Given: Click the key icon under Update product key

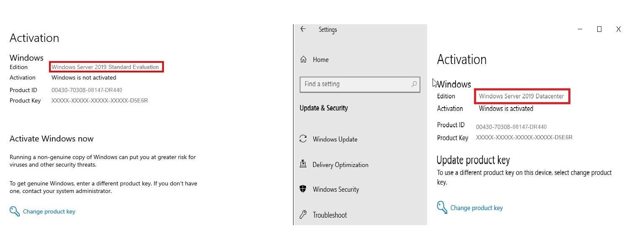Looking at the screenshot, I should 442,207.
